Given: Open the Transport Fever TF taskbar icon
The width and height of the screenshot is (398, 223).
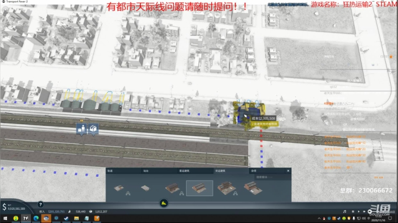Looking at the screenshot, I should coord(25,218).
